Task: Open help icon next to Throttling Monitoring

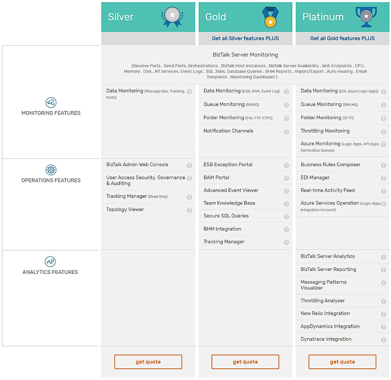Action: 383,131
